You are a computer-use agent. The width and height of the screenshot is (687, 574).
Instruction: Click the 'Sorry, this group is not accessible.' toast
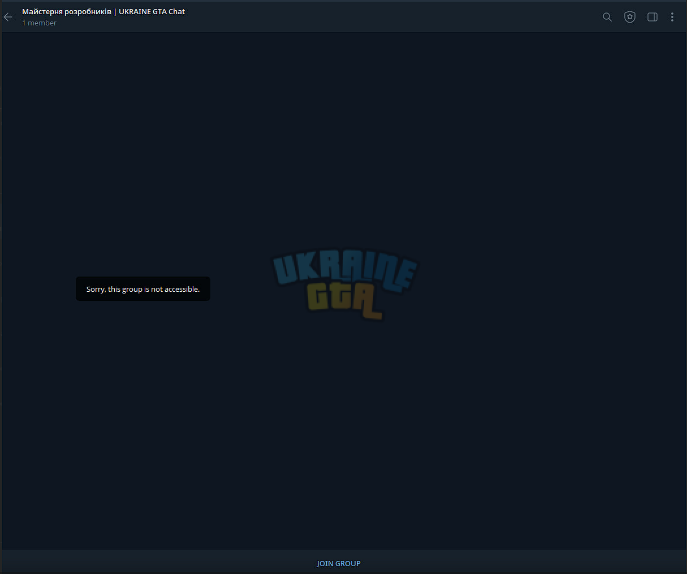143,289
